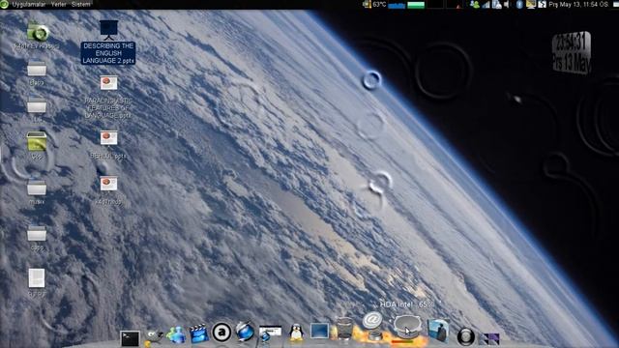Screen dimensions: 619x348
Task: Click the desktop clock widget showing 13 May
Action: (572, 53)
